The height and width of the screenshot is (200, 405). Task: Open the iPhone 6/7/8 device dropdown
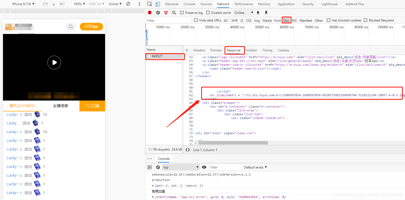coord(23,4)
